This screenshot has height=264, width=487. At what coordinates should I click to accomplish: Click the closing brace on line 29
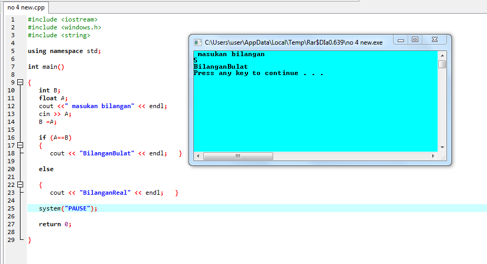[x=29, y=240]
